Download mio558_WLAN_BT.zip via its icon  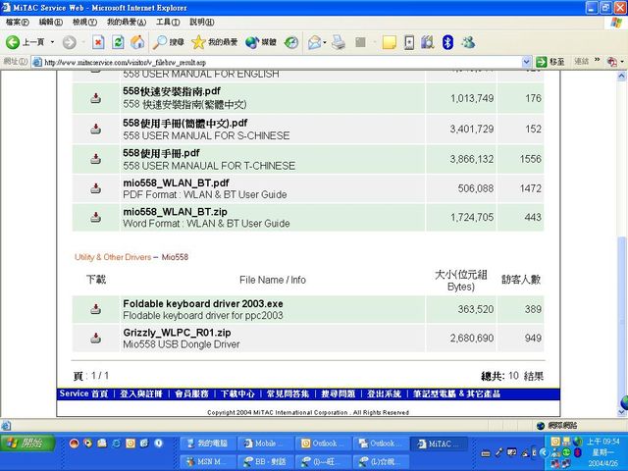(95, 217)
